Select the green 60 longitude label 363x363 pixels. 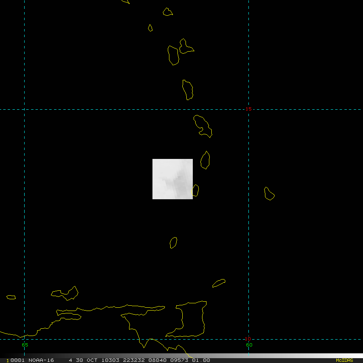coord(249,345)
